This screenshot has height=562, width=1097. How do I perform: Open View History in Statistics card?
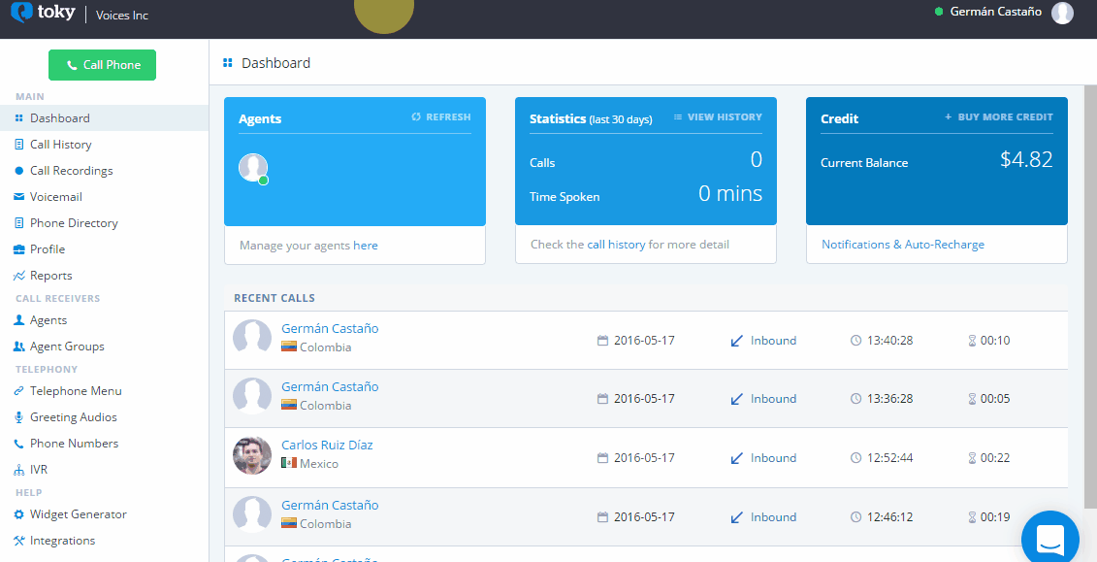click(718, 116)
